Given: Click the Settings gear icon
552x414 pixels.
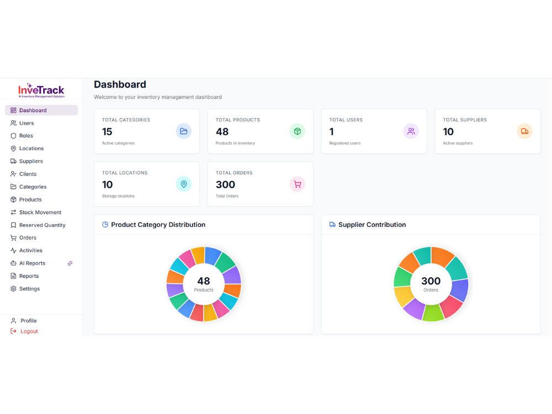Looking at the screenshot, I should click(x=13, y=289).
